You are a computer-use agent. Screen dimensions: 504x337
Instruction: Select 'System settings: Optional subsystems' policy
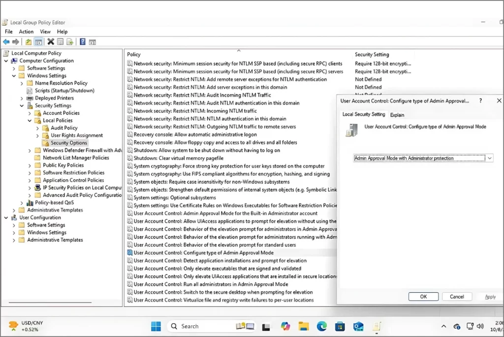click(x=175, y=198)
